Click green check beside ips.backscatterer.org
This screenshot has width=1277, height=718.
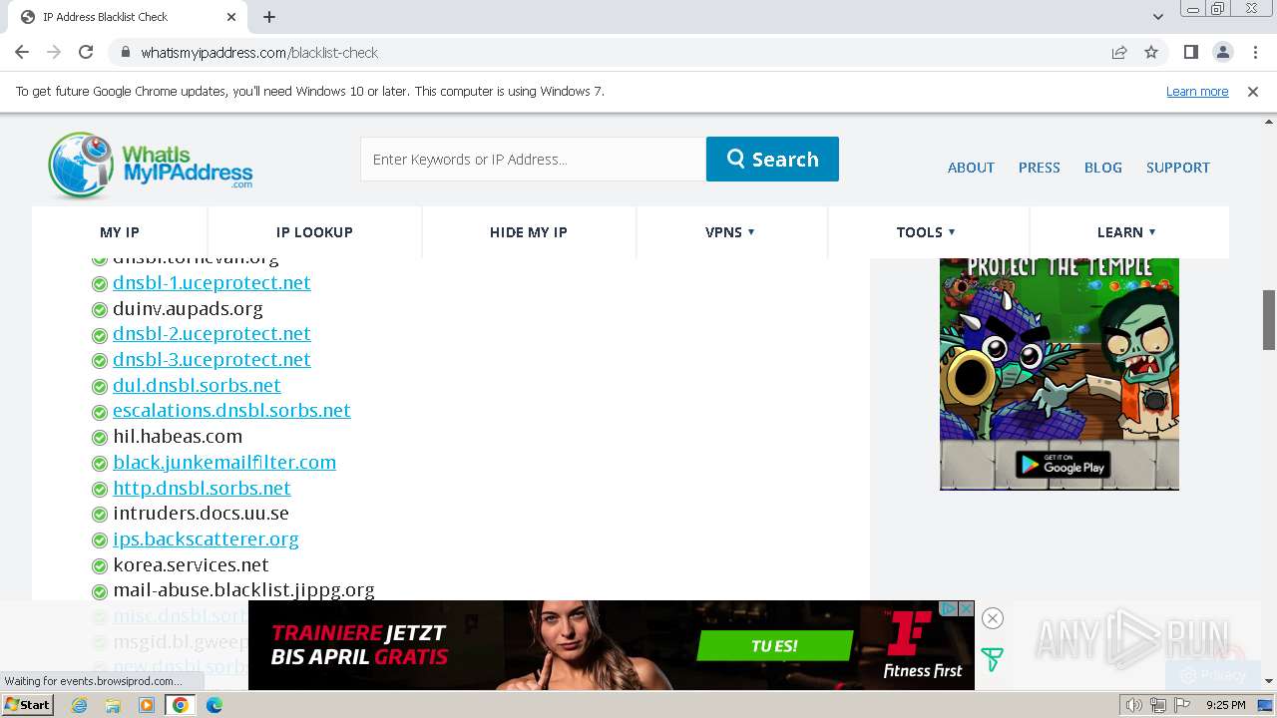(x=100, y=540)
